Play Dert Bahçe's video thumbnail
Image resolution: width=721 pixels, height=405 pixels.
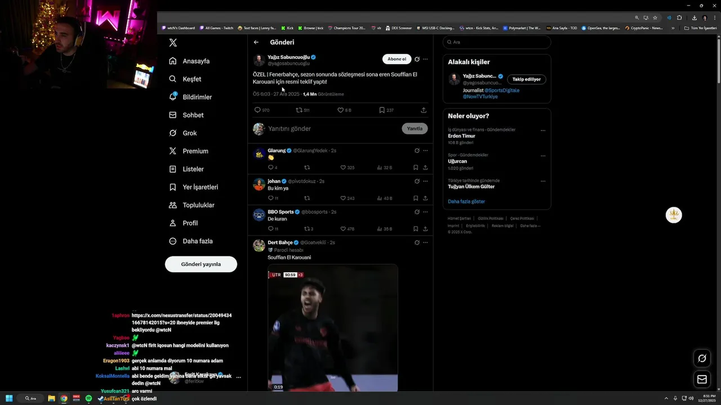[x=333, y=328]
